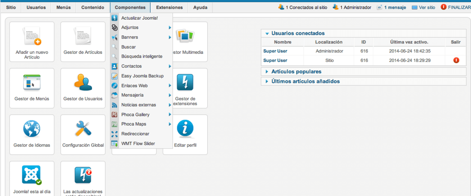Open the Sitio menu

coord(11,8)
